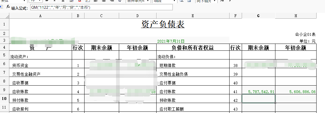This screenshot has height=113, width=325.
Task: Select row 4 header
Action: (5, 47)
